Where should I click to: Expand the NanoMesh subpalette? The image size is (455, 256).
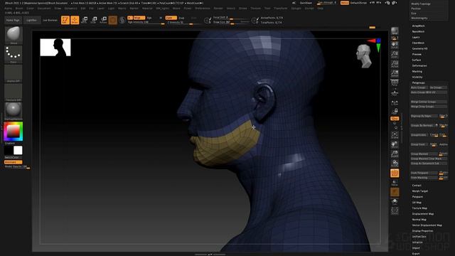(419, 31)
